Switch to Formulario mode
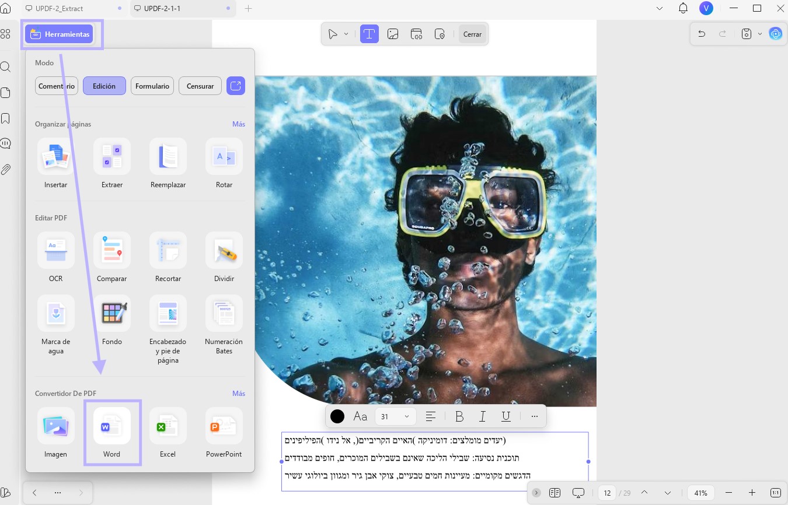Viewport: 788px width, 505px height. coord(152,86)
